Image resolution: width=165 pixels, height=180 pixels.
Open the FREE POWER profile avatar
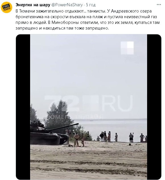(7, 7)
